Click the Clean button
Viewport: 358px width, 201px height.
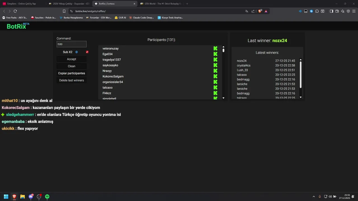tap(72, 66)
